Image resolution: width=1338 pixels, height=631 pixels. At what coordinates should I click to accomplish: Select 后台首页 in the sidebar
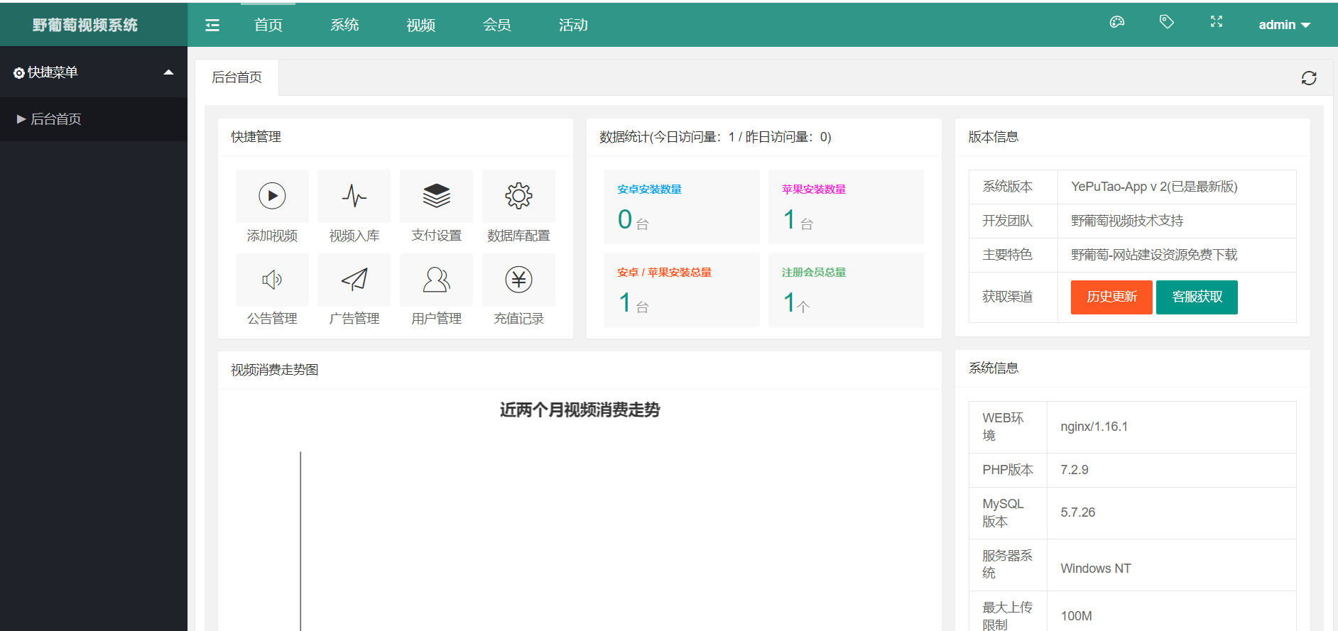[x=94, y=119]
